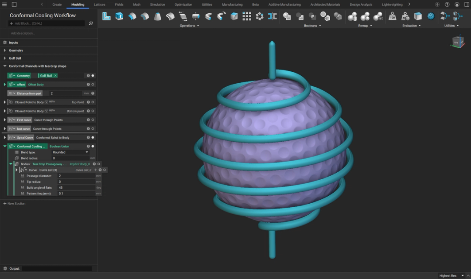Click the view cube in the viewport corner
The image size is (471, 279).
click(457, 41)
